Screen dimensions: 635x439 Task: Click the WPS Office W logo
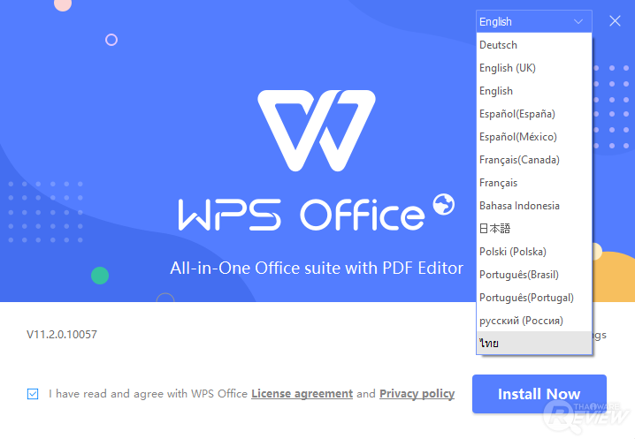(317, 130)
